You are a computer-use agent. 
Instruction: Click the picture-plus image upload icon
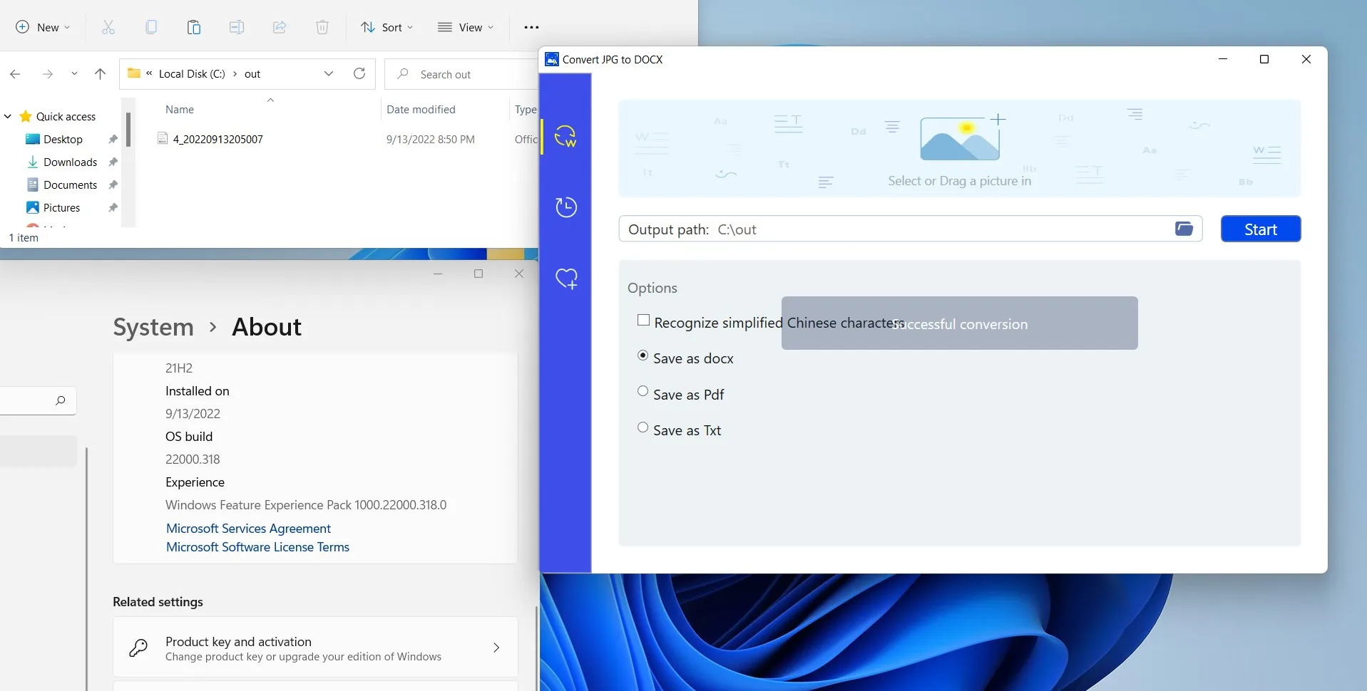(963, 137)
